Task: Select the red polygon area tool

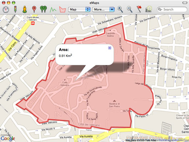Action: click(x=62, y=9)
